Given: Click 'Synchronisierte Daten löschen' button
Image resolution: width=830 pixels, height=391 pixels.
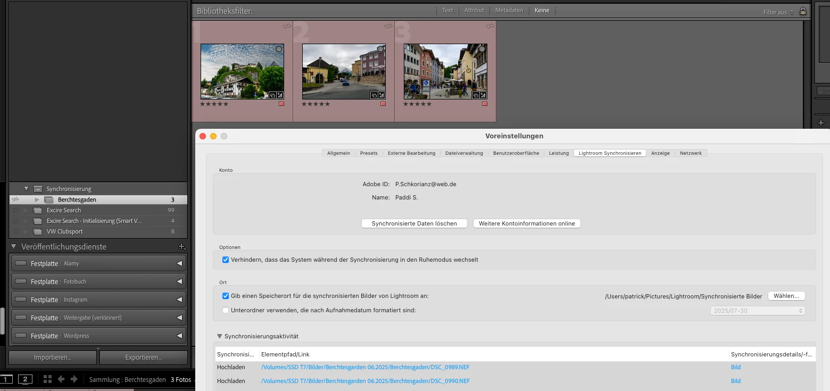Looking at the screenshot, I should point(414,223).
